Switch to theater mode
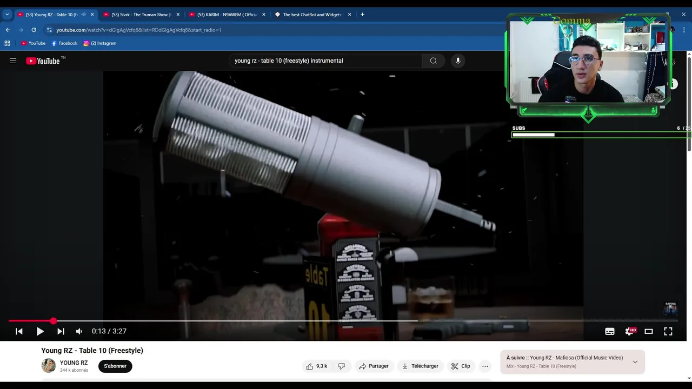 pos(649,331)
